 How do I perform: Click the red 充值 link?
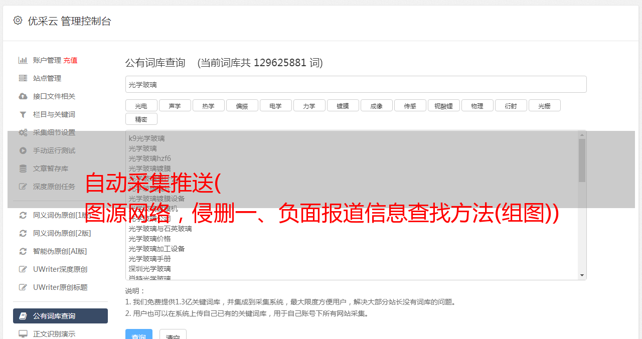pos(70,60)
